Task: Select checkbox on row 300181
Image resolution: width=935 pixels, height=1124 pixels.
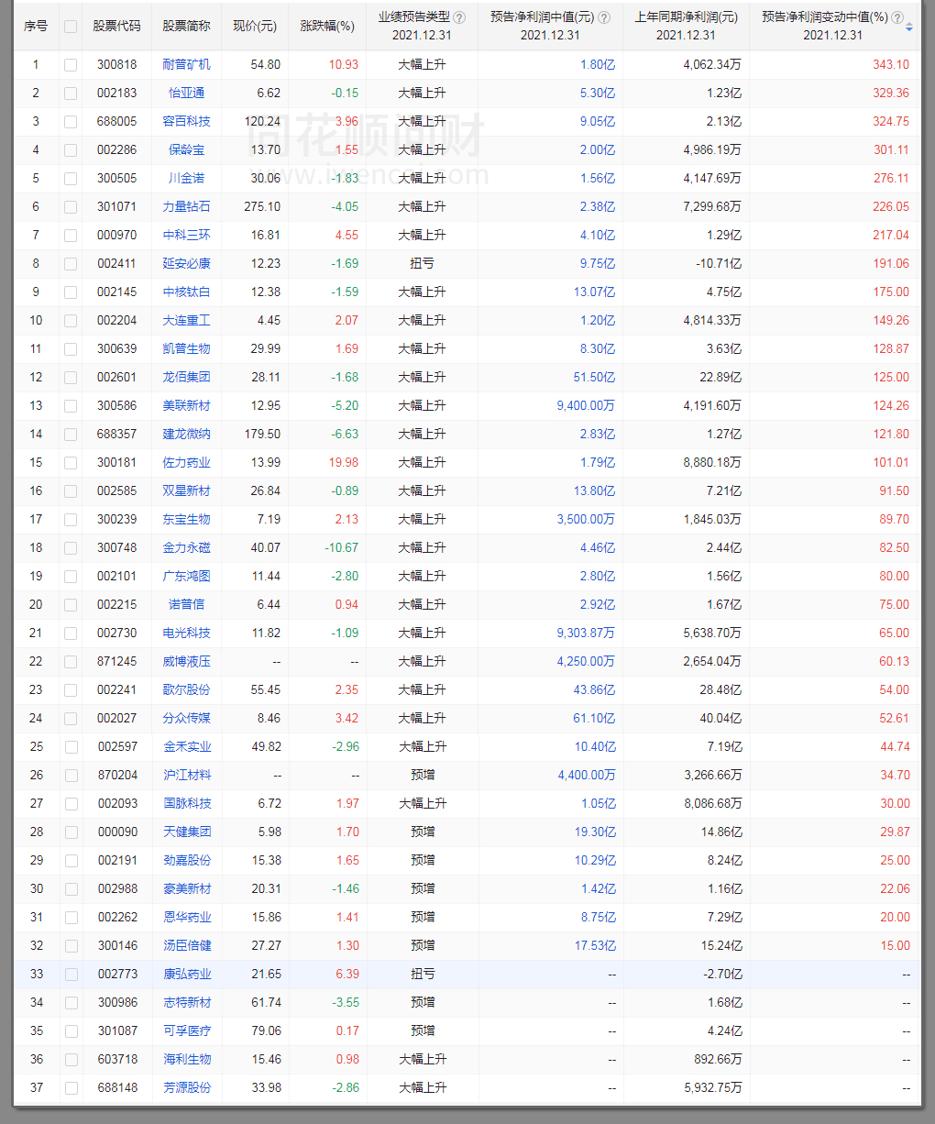Action: pos(71,463)
